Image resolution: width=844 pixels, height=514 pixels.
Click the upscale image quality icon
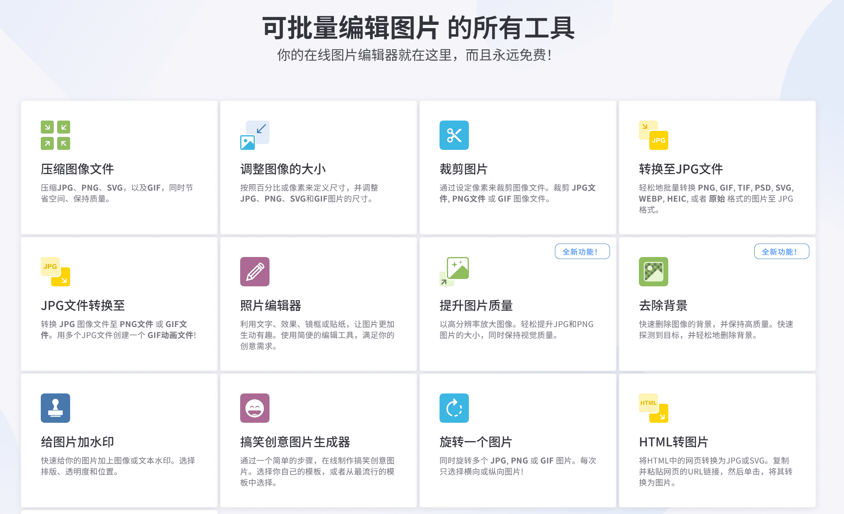point(454,272)
